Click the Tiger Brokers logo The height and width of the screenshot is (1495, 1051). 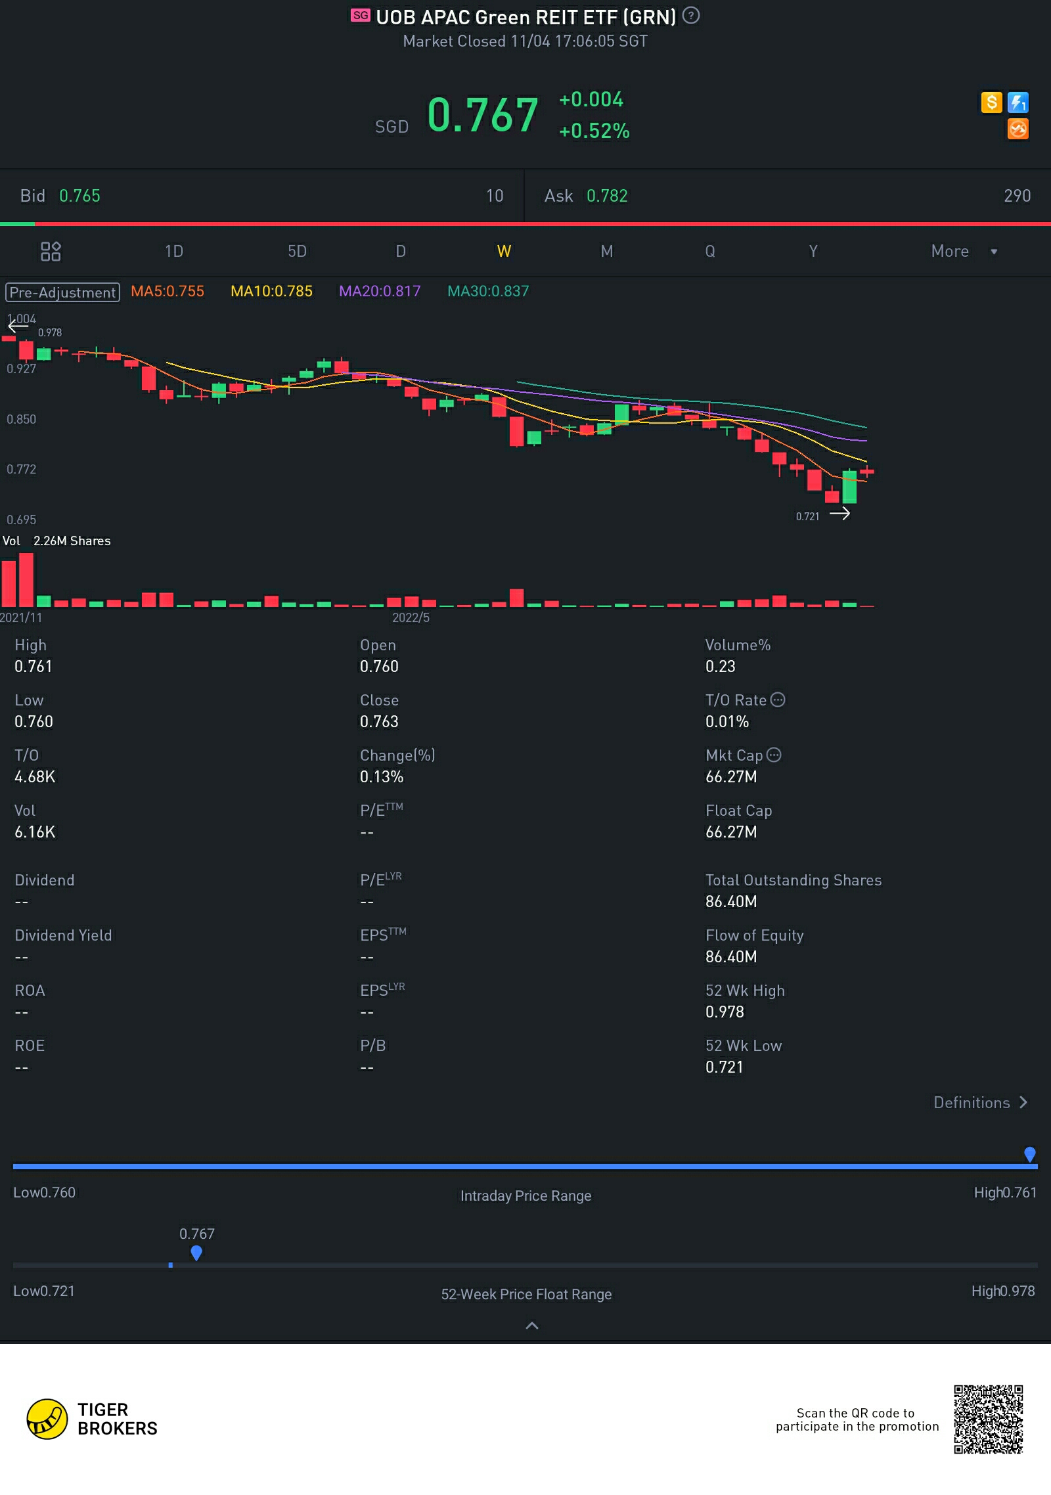(x=92, y=1419)
